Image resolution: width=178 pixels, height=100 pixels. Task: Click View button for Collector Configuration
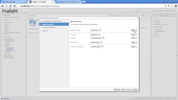click(134, 47)
